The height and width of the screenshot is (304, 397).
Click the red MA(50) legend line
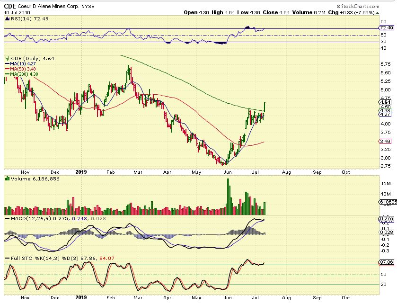(x=8, y=69)
